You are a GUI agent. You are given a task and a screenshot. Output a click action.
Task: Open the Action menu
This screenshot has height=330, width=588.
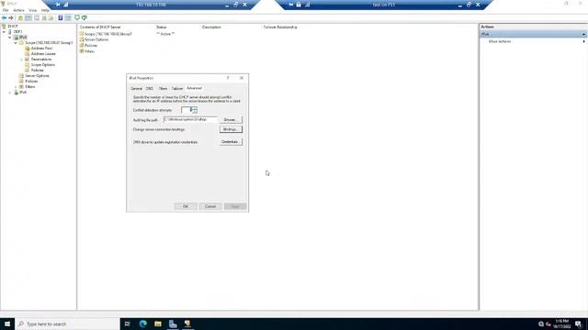(18, 10)
